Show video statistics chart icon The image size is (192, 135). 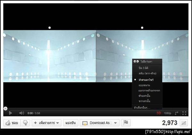pos(184,123)
